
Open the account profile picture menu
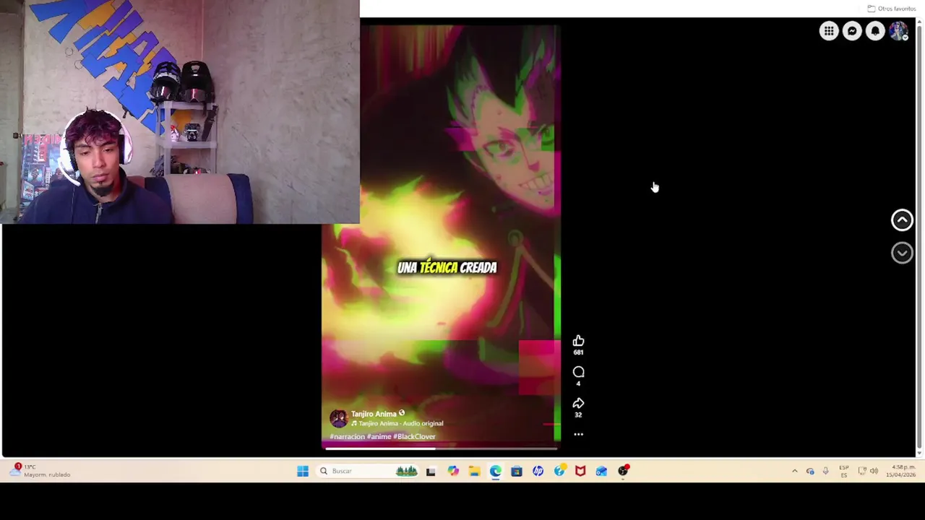pyautogui.click(x=898, y=31)
